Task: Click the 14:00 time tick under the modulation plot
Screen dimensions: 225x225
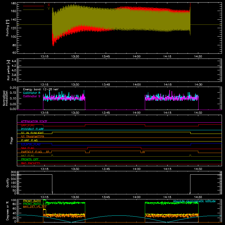Action: click(137, 113)
